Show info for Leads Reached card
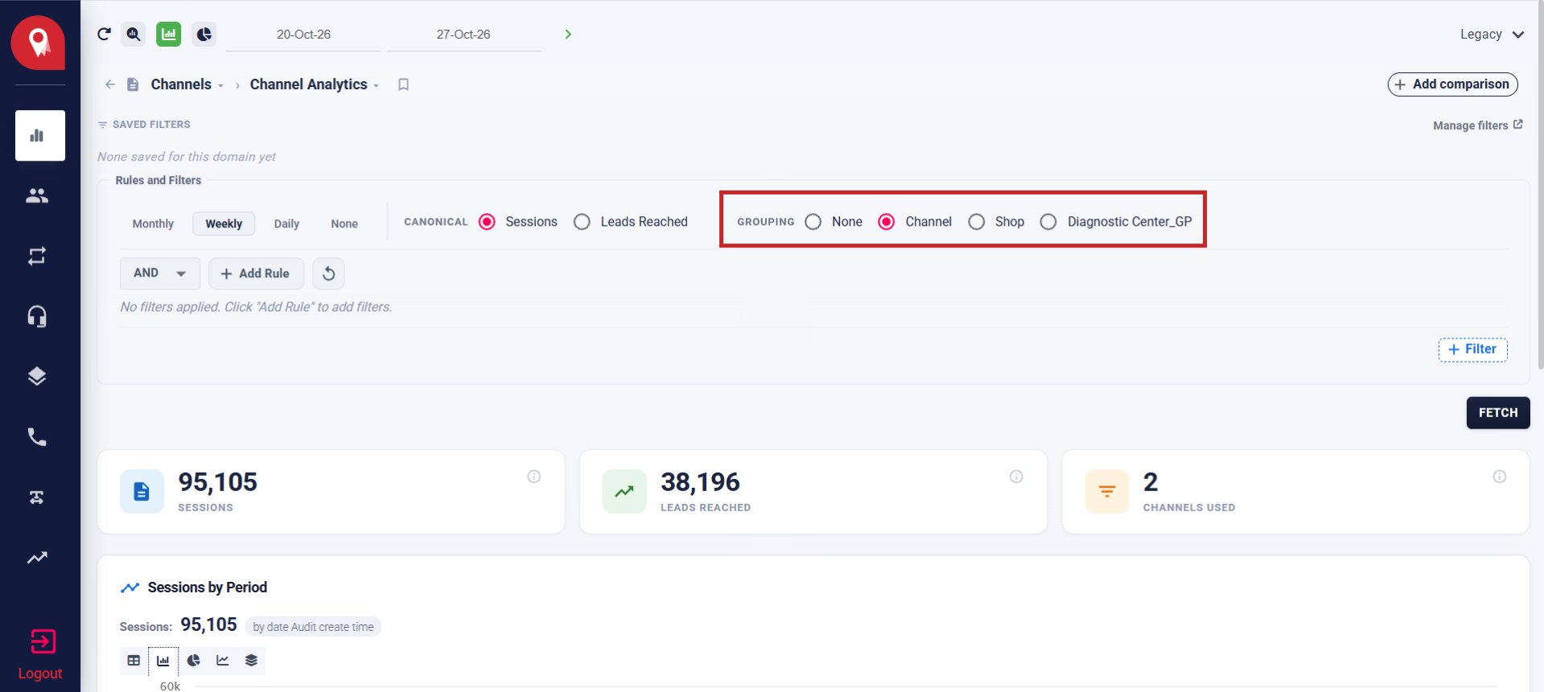Image resolution: width=1544 pixels, height=692 pixels. click(x=1016, y=477)
